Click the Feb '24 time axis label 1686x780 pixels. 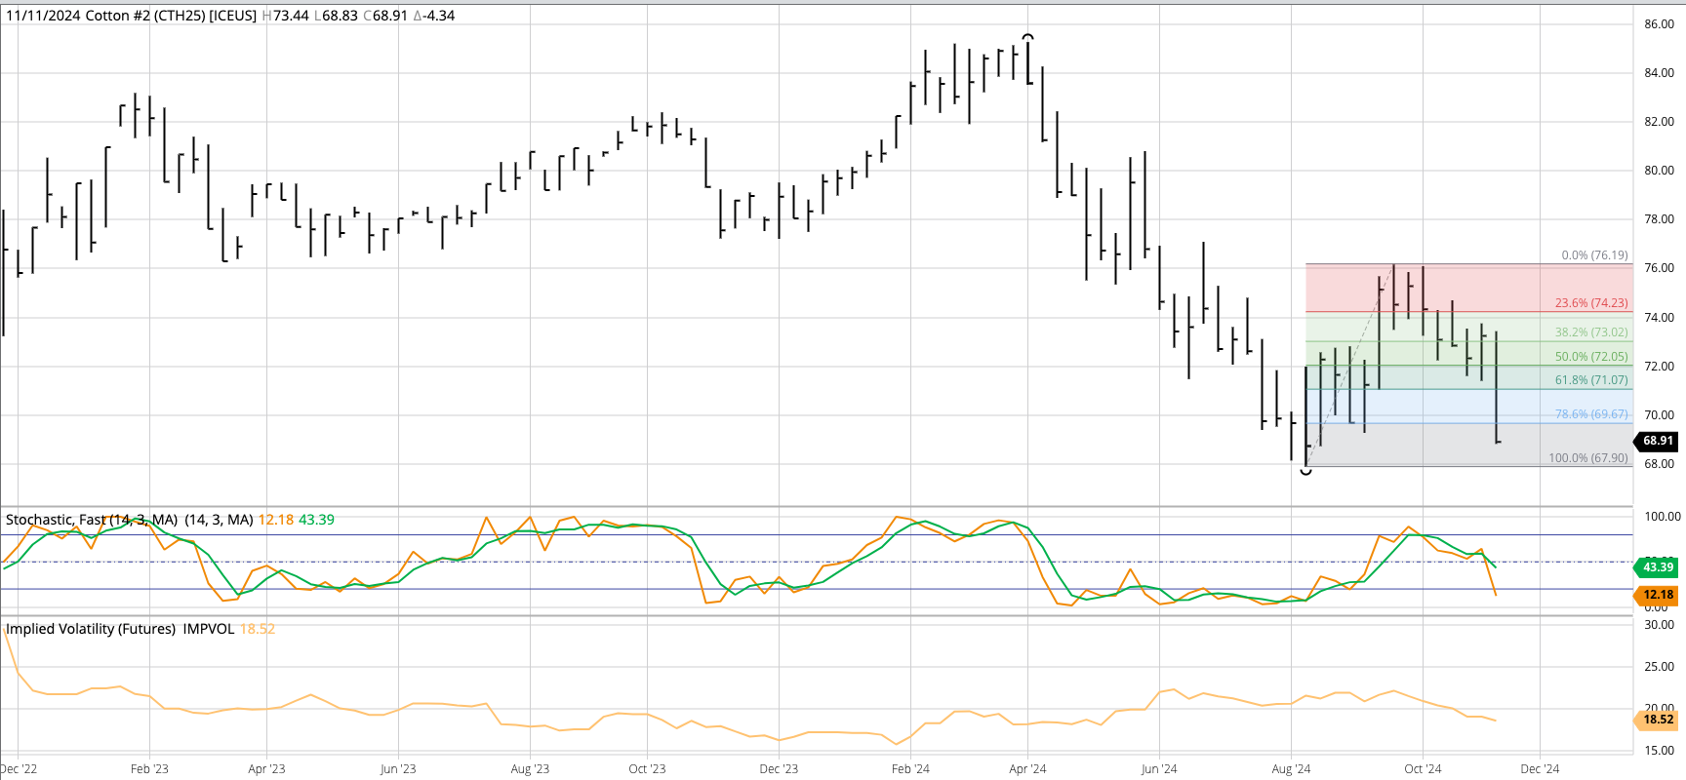(x=910, y=769)
